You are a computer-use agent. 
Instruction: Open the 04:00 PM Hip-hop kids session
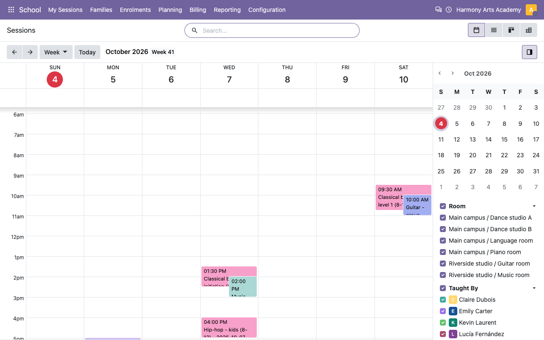coord(229,328)
